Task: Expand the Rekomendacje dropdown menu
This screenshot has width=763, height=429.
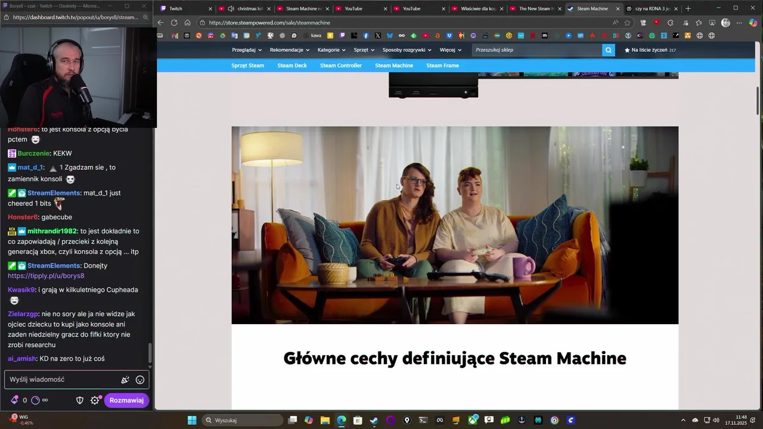Action: (290, 50)
